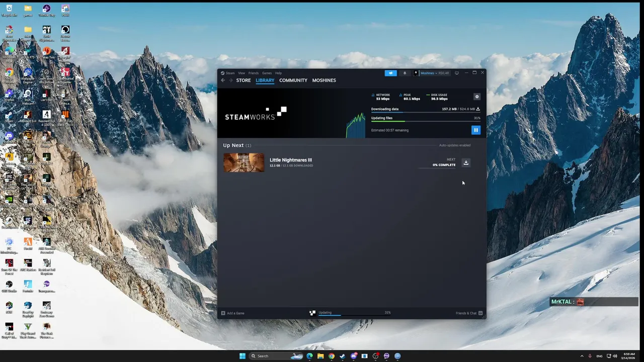The height and width of the screenshot is (362, 644).
Task: Select OBS Studio desktop shortcut
Action: point(9,286)
